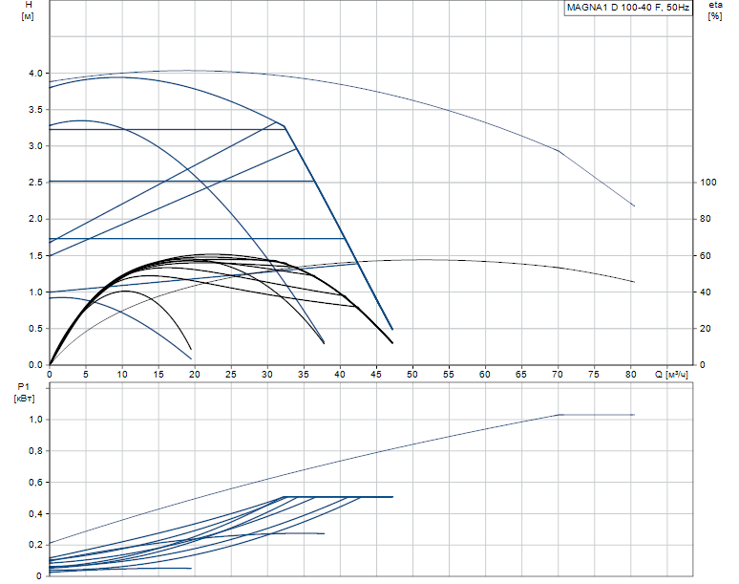This screenshot has height=584, width=739.
Task: Click the eta [%] axis label
Action: click(x=715, y=11)
